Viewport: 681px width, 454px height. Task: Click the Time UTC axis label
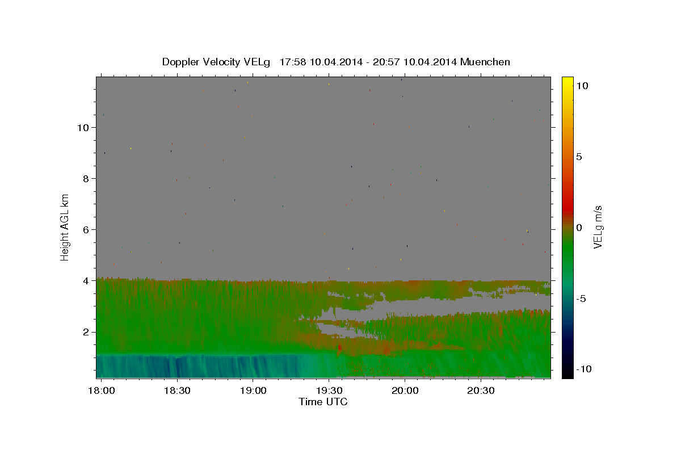323,402
